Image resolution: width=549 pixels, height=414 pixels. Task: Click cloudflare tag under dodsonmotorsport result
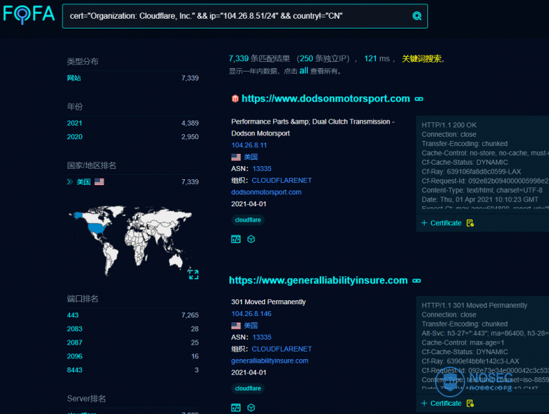[x=248, y=220]
